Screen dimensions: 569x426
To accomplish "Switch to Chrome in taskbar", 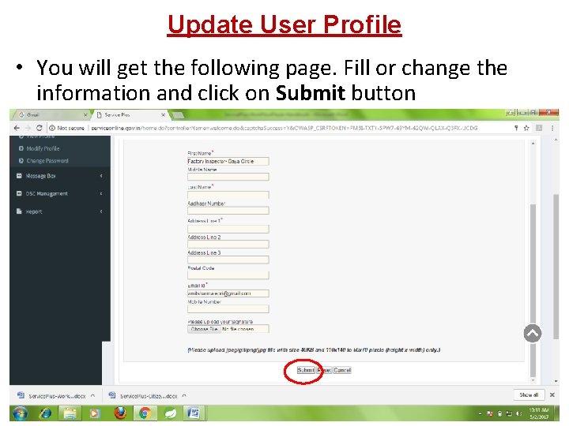I will click(x=145, y=413).
